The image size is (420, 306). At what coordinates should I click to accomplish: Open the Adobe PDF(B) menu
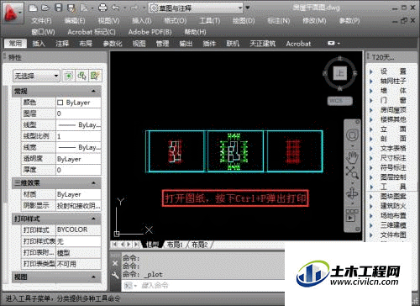tap(150, 32)
